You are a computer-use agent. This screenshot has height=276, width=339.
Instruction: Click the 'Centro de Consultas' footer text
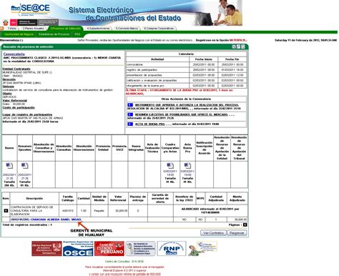coord(124,262)
